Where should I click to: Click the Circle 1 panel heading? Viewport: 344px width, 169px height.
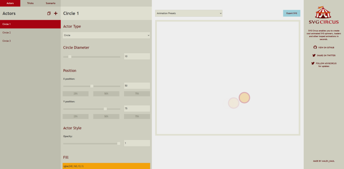pyautogui.click(x=71, y=13)
